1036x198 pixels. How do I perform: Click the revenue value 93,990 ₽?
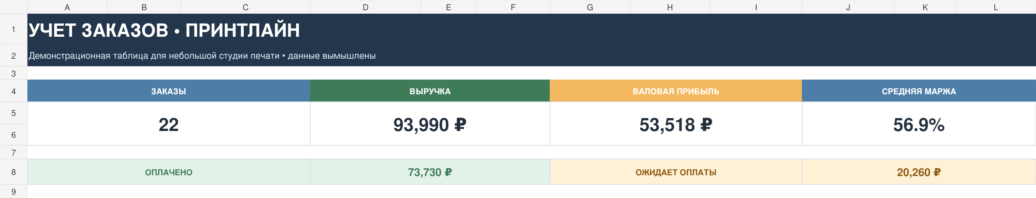[x=430, y=124]
